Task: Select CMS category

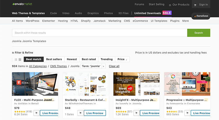Action: (x=127, y=21)
